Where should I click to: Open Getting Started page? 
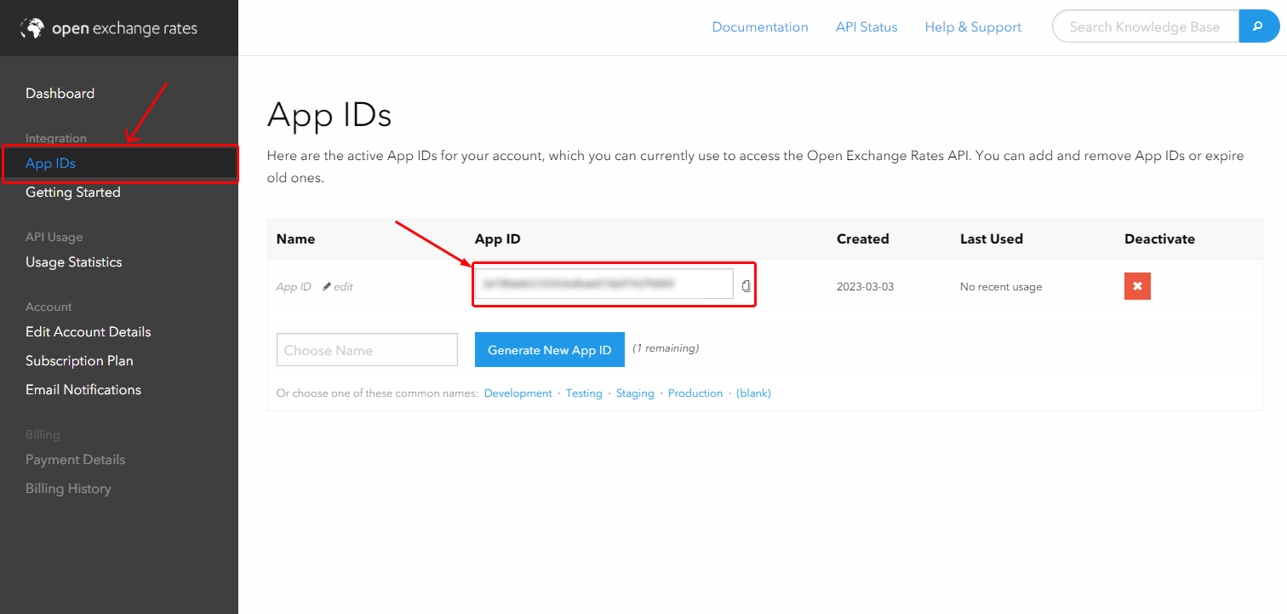(73, 192)
